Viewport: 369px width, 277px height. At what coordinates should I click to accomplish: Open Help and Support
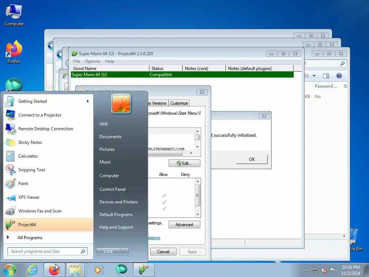pos(116,227)
